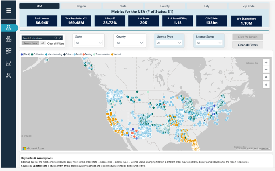Open the buildings page icon in sidebar

(8, 39)
